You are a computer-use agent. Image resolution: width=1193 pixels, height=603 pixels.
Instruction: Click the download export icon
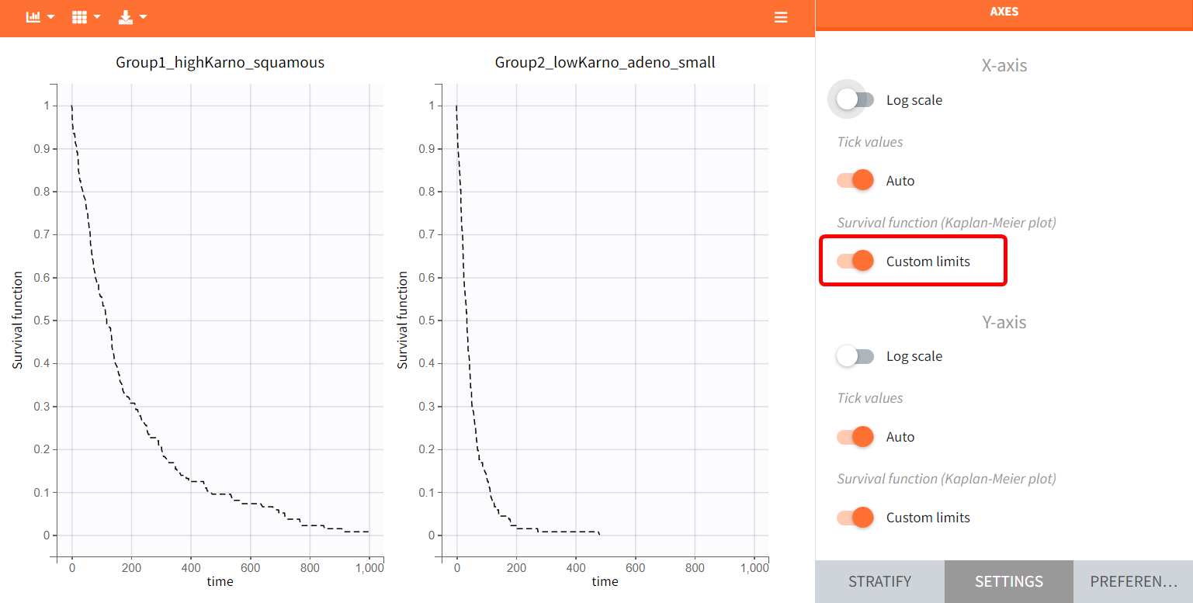pos(126,17)
